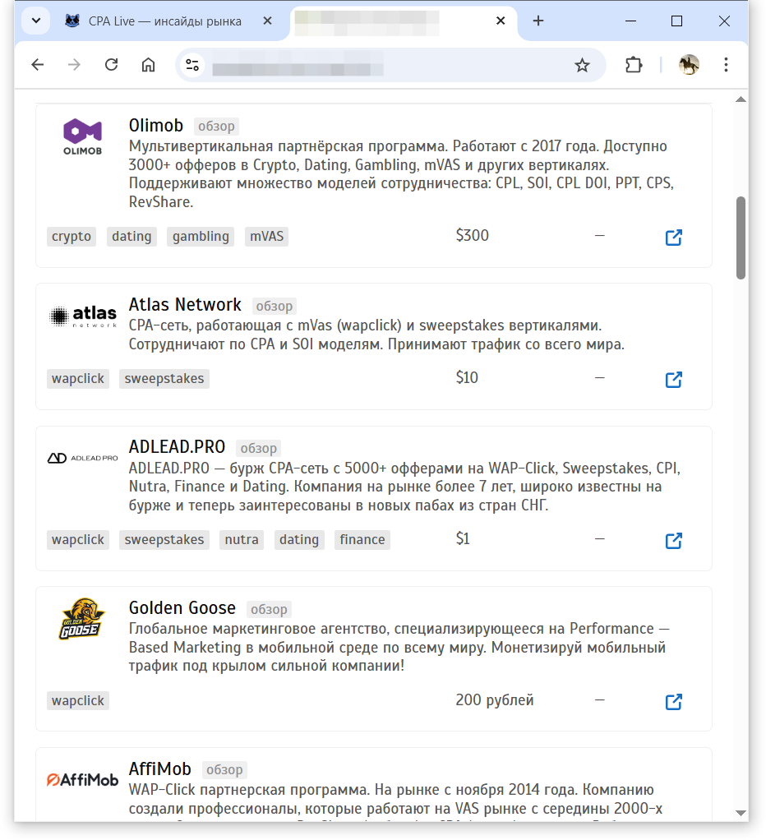View site information icon in address bar
This screenshot has width=766, height=840.
tap(192, 65)
